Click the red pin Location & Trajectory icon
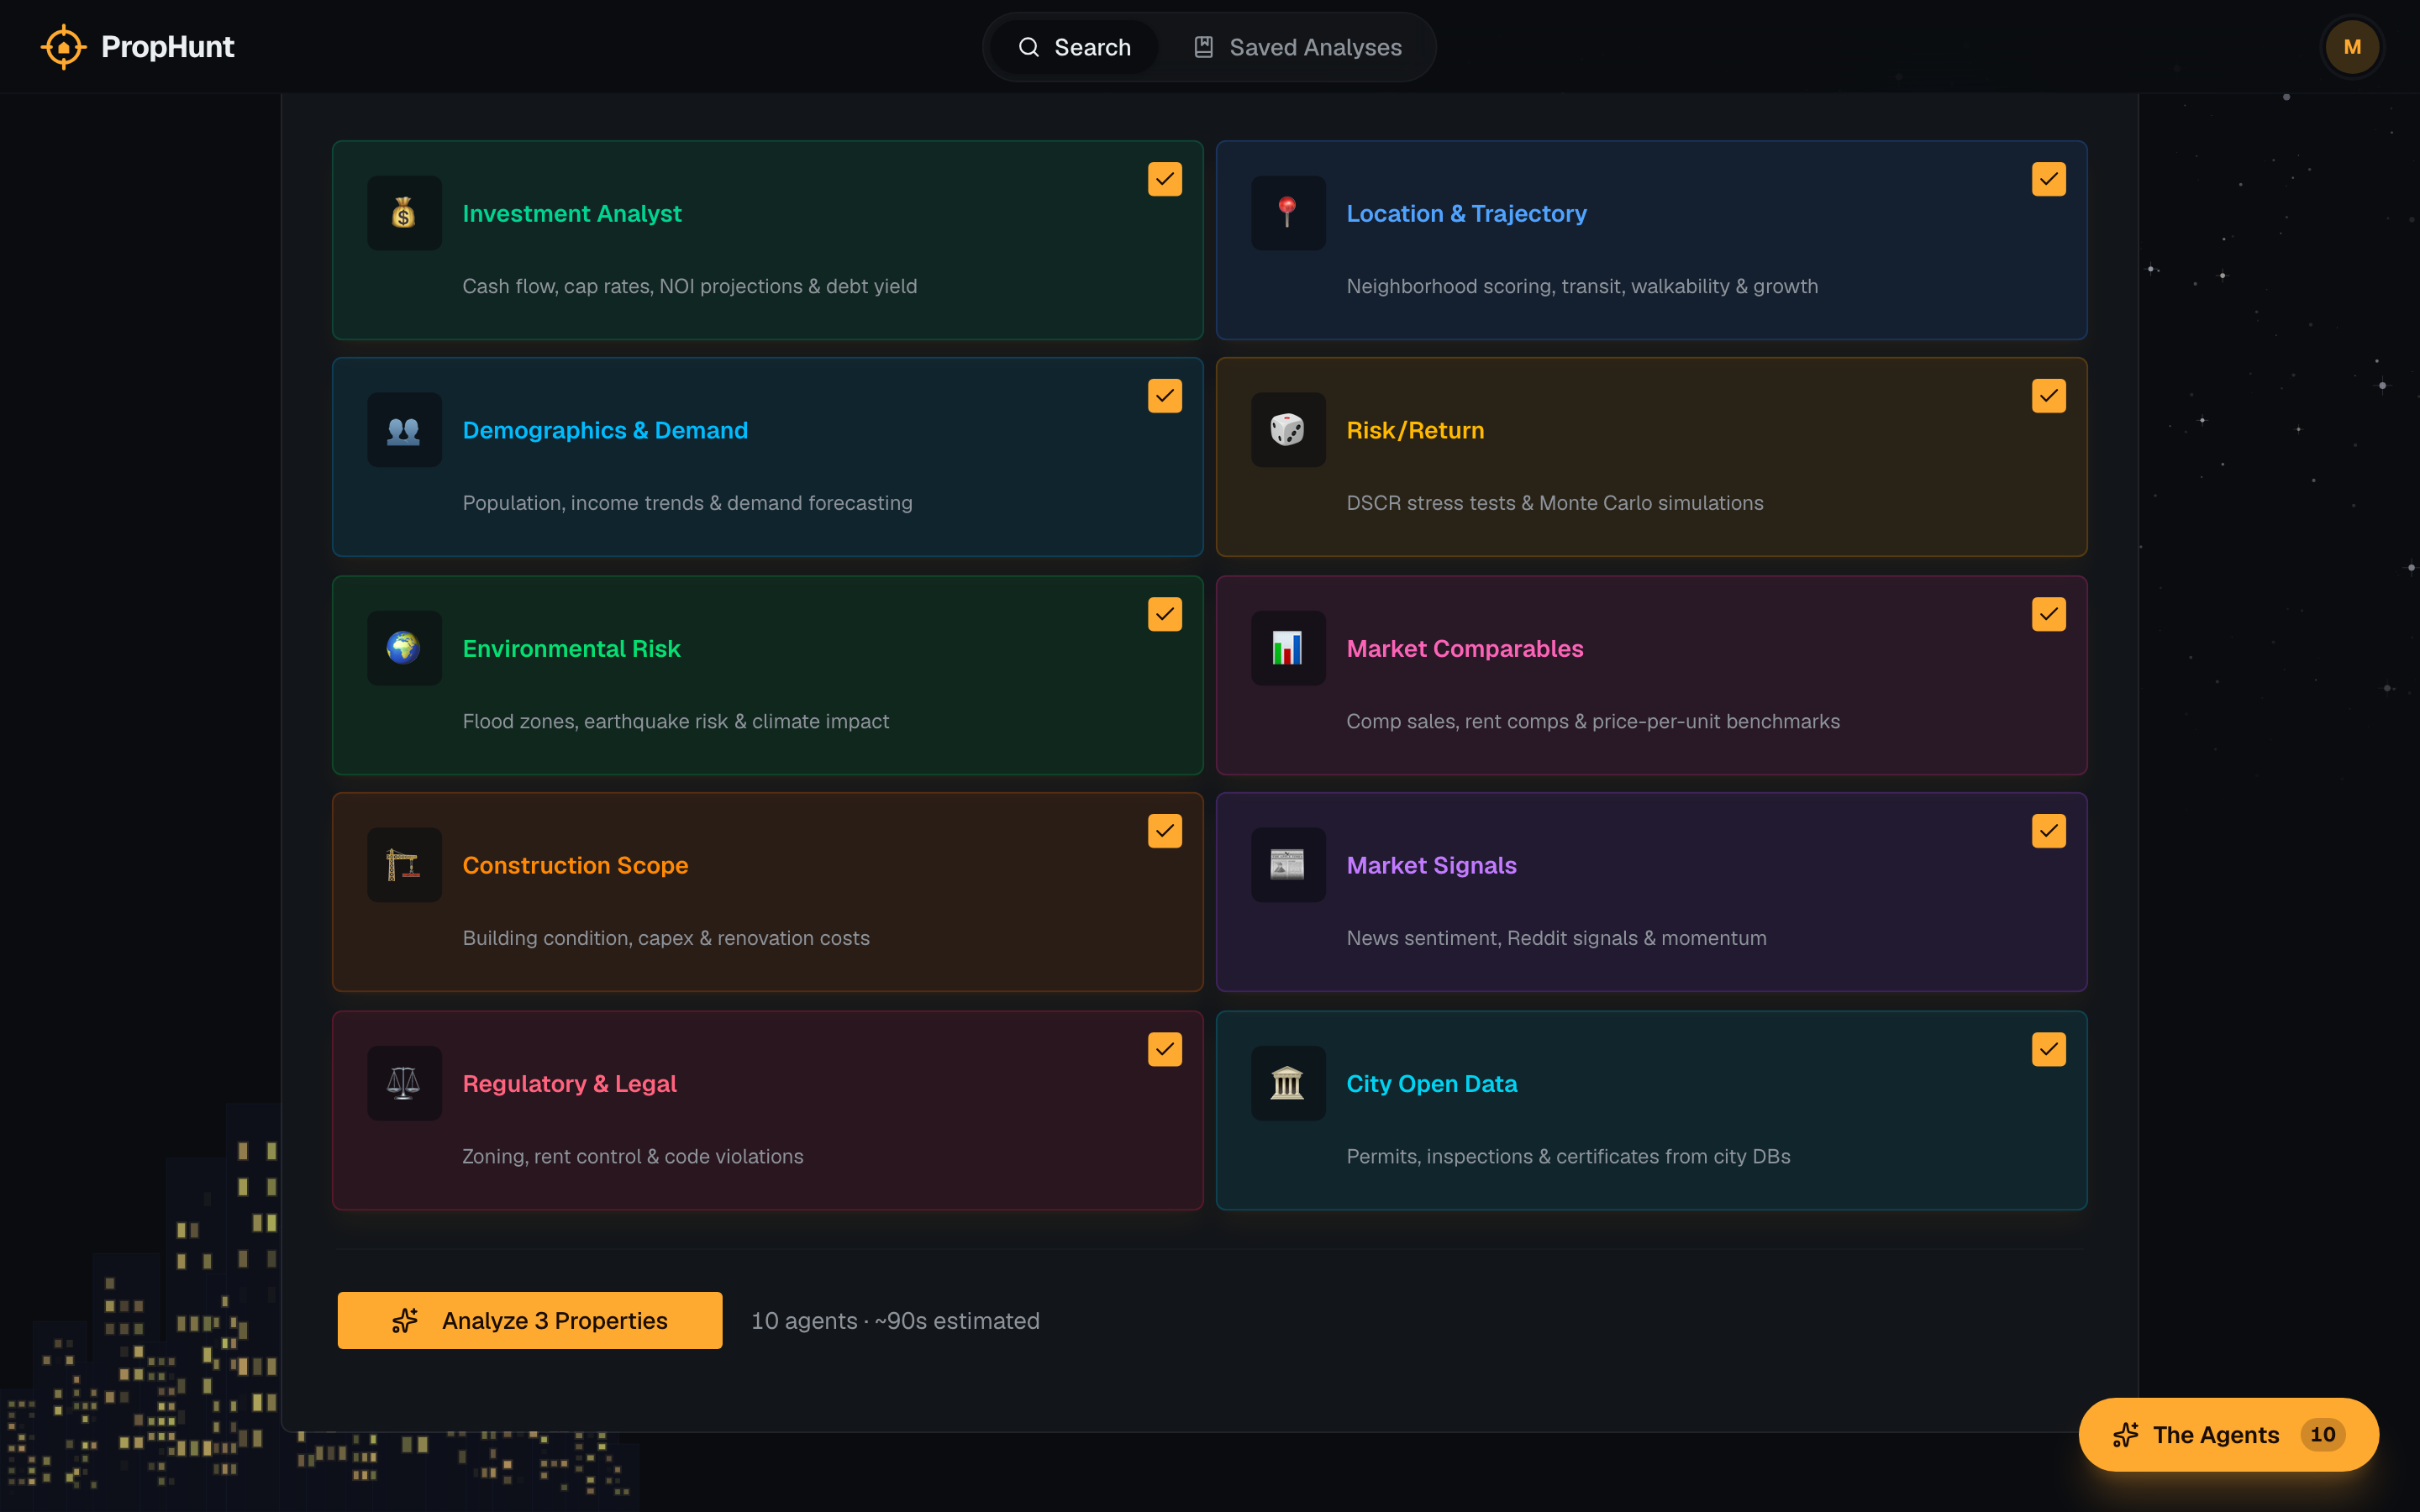Image resolution: width=2420 pixels, height=1512 pixels. [1288, 213]
